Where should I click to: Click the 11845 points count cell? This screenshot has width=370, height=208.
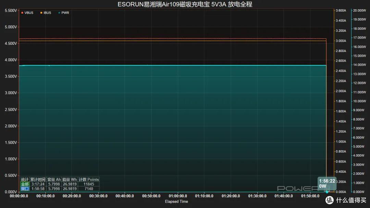(89, 184)
